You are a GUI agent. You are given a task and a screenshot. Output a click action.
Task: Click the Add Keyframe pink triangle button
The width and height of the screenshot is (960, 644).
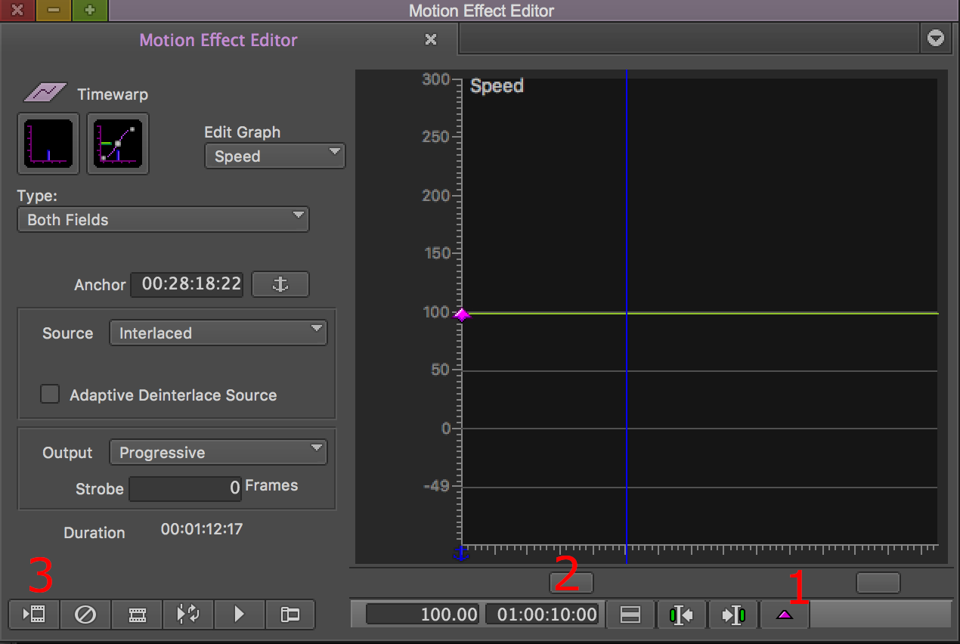click(784, 615)
